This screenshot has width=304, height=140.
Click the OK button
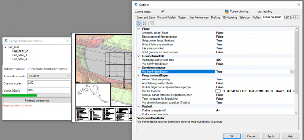click(231, 136)
